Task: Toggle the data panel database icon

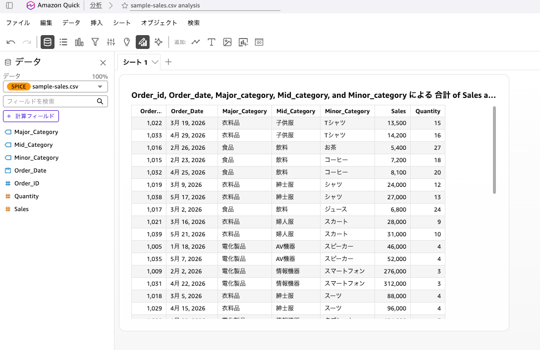Action: pyautogui.click(x=48, y=42)
